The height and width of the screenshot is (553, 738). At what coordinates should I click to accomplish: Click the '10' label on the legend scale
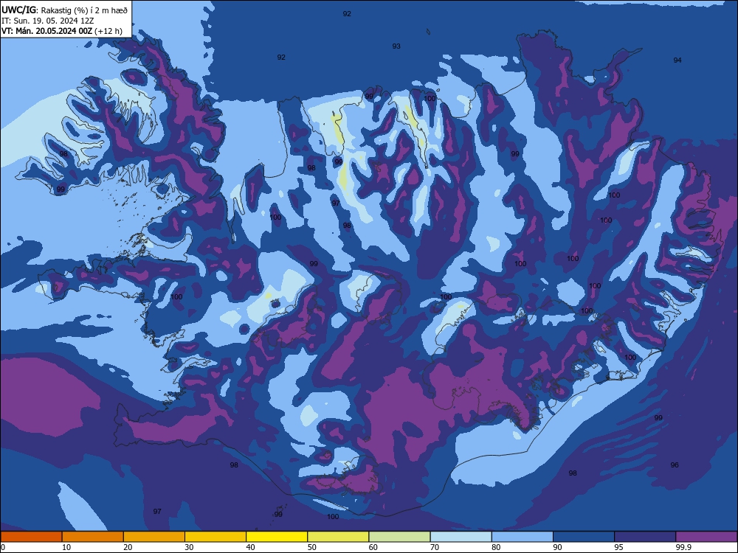[x=66, y=547]
